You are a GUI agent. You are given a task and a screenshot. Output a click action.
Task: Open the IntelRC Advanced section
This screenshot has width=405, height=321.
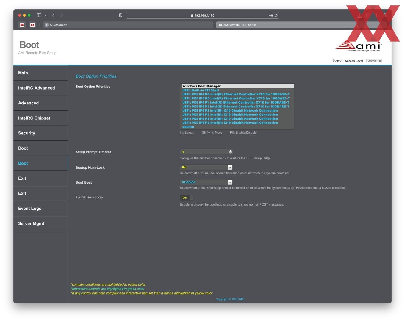41,88
